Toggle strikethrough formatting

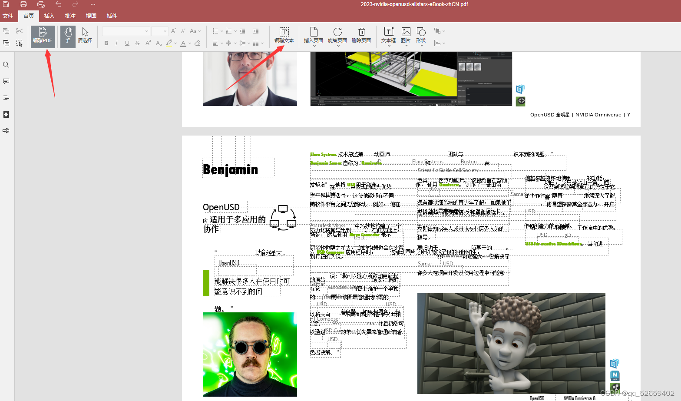(138, 43)
